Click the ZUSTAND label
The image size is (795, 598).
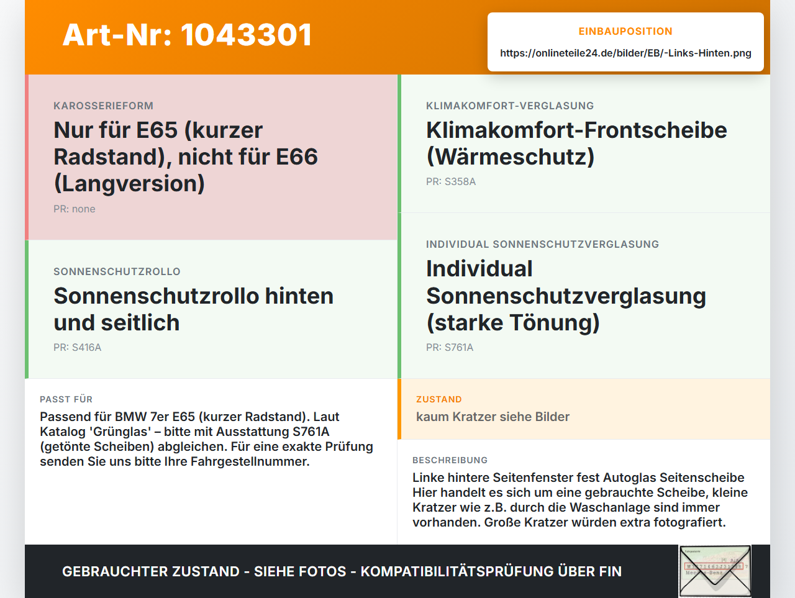438,399
